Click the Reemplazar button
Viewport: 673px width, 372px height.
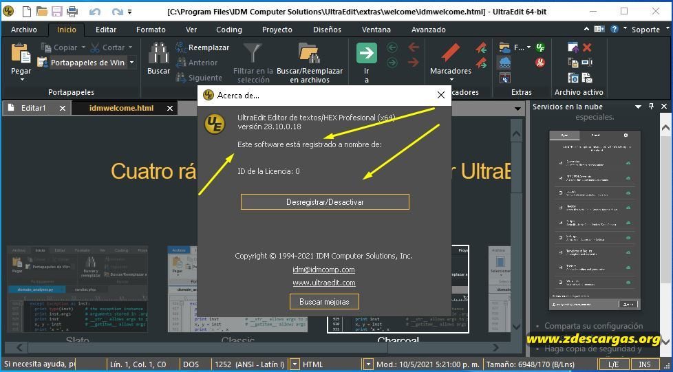(202, 47)
